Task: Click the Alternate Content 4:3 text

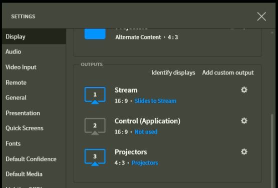Action: (147, 37)
